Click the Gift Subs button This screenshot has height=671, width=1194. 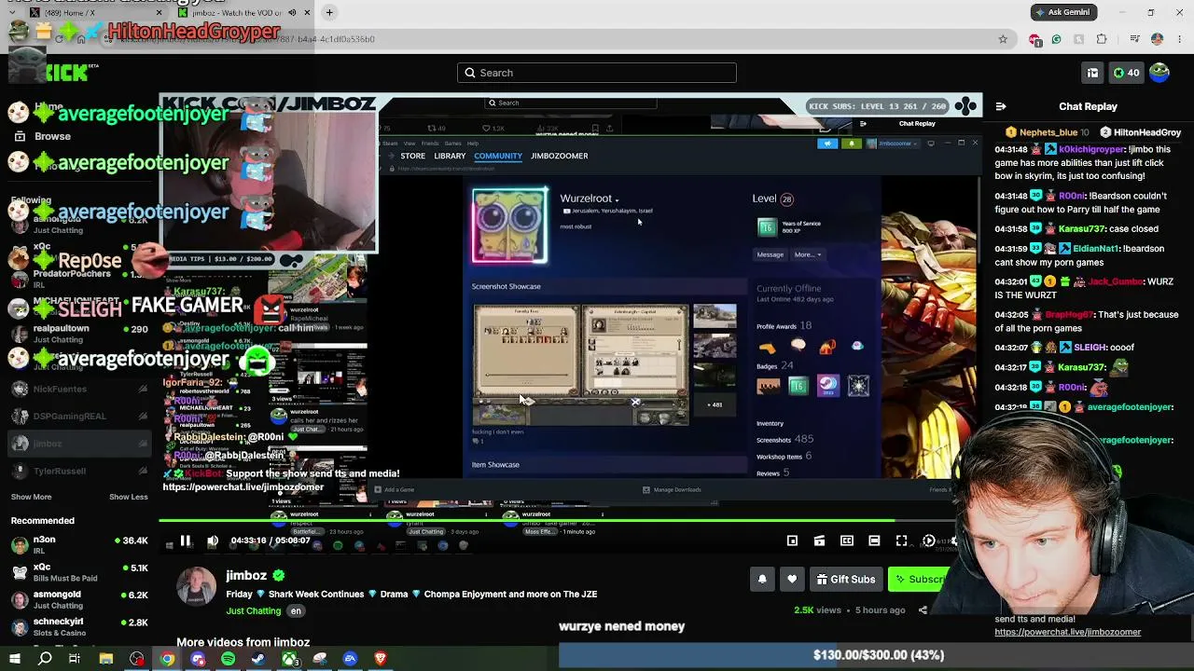coord(846,580)
